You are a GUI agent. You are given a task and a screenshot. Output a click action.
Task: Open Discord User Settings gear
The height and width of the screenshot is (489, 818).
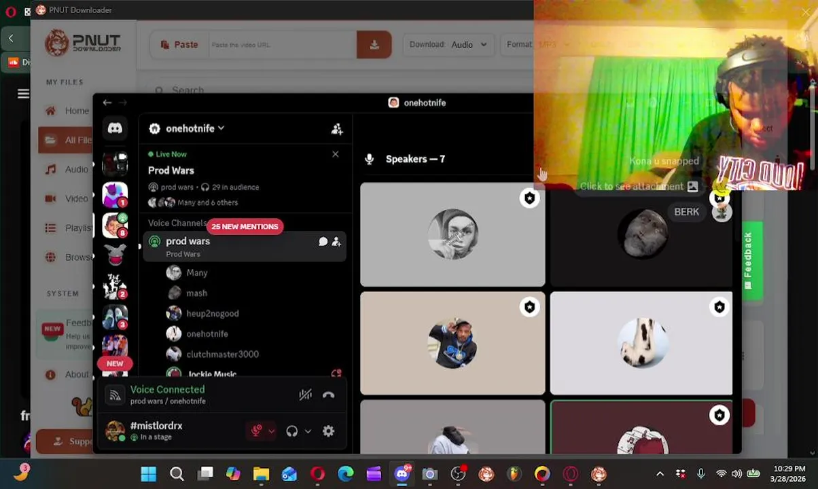tap(328, 431)
